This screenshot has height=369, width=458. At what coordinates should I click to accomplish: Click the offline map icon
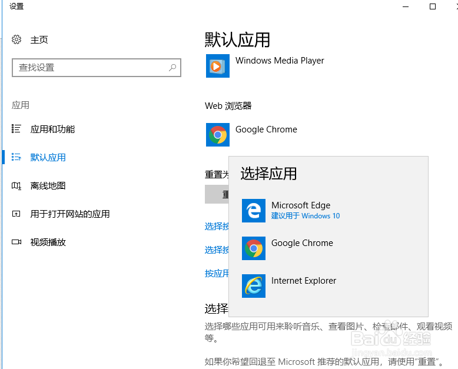(x=16, y=185)
